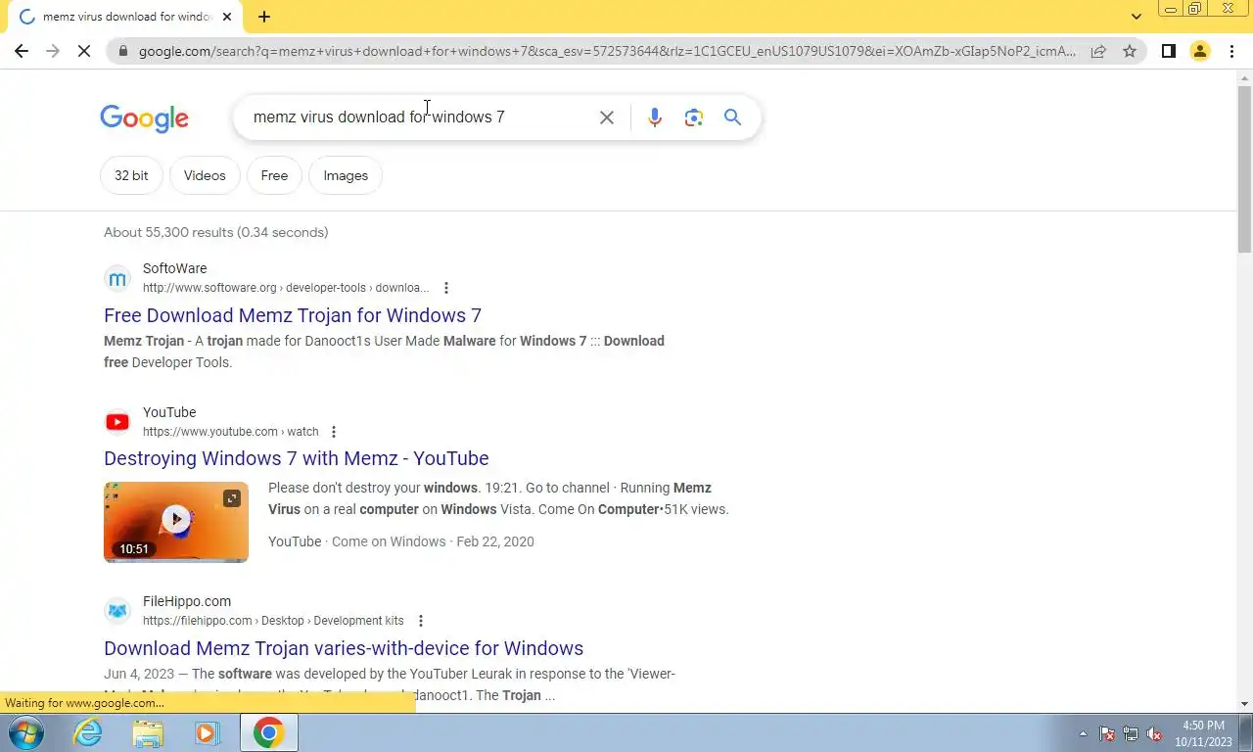The image size is (1253, 752).
Task: Click the address bar URL
Action: point(607,51)
